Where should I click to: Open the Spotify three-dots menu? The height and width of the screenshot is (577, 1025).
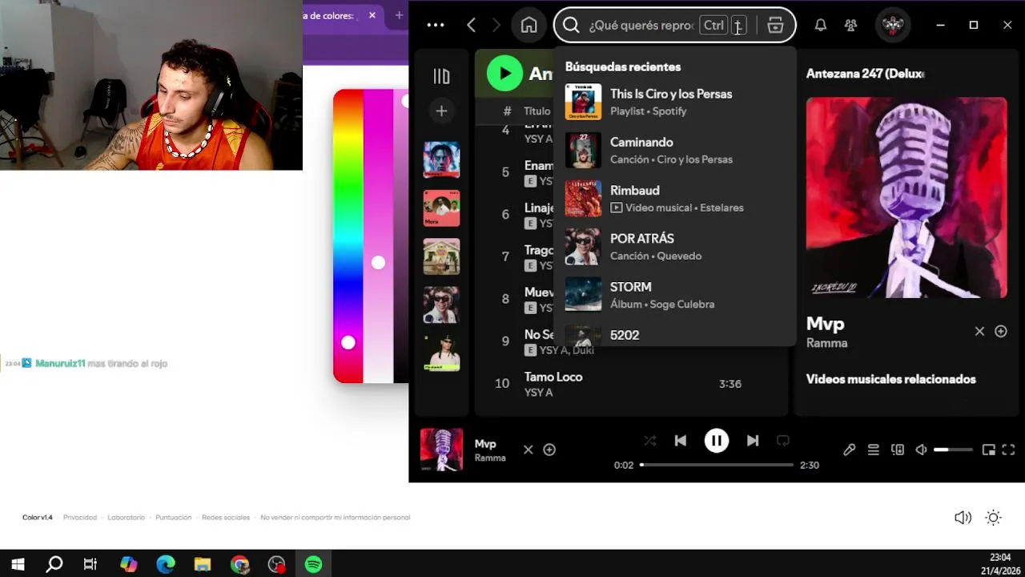coord(435,25)
